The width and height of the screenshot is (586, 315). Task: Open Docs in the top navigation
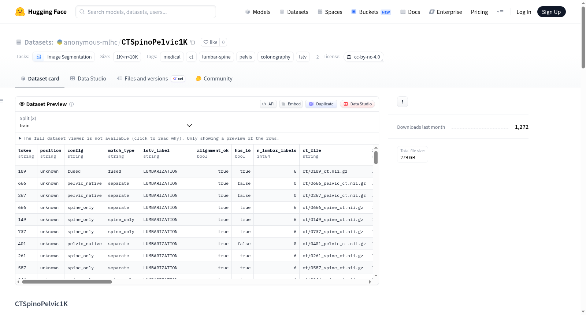tap(410, 12)
